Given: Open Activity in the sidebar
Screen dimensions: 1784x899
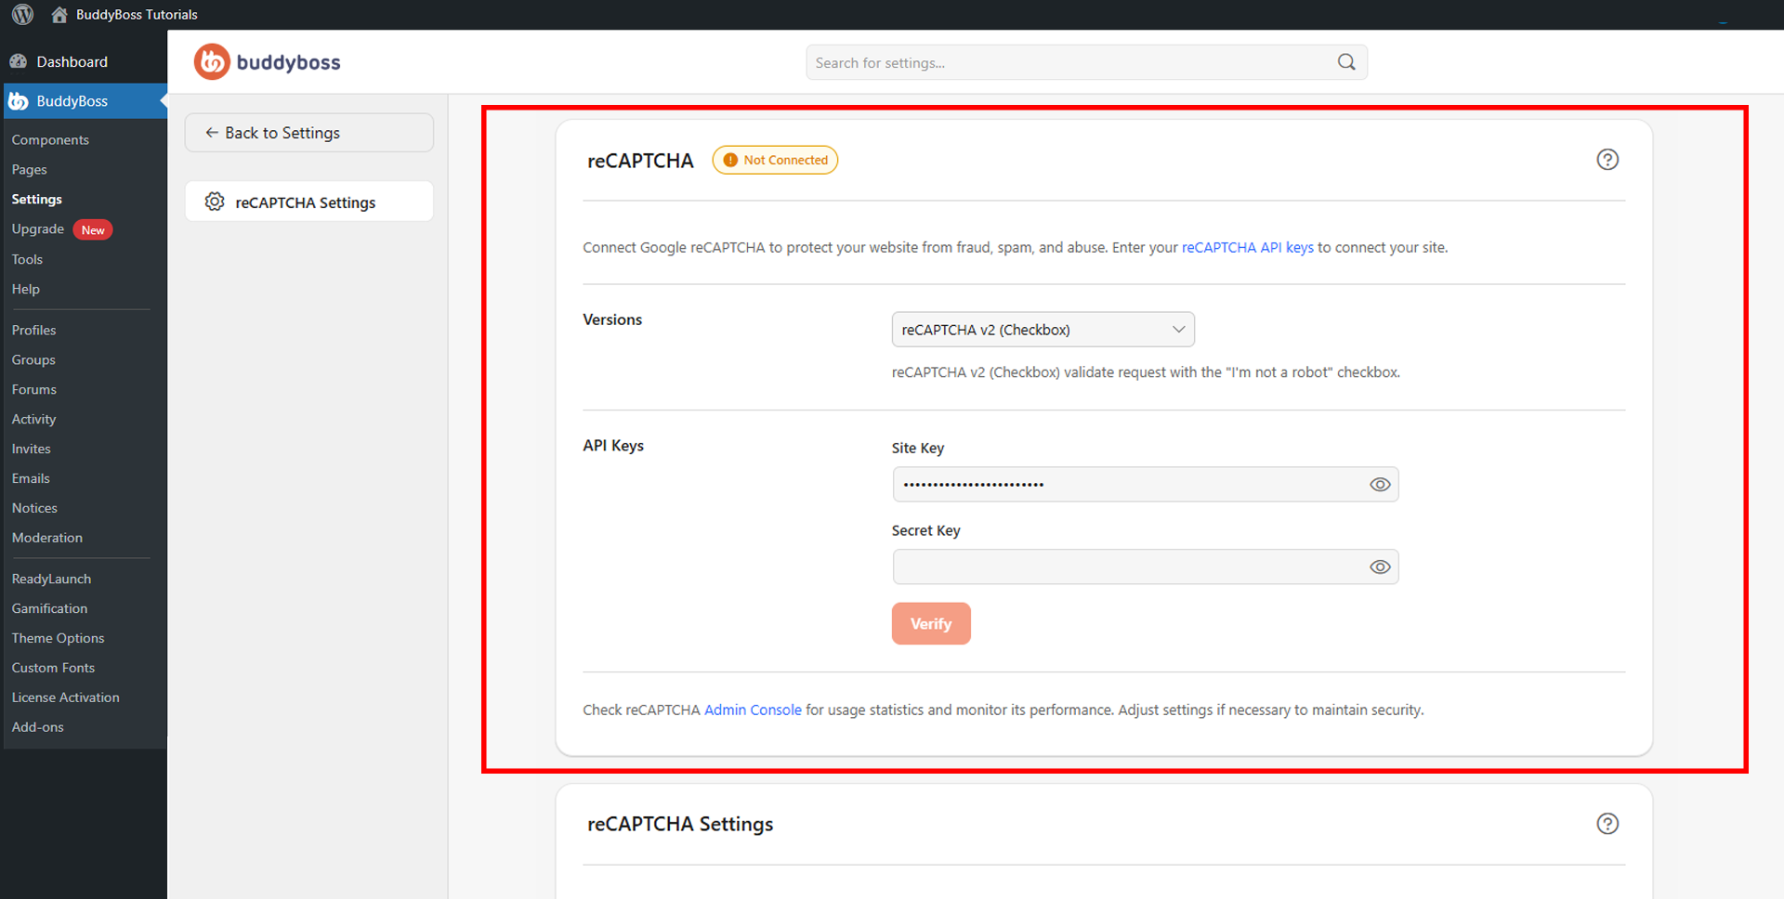Looking at the screenshot, I should 33,419.
